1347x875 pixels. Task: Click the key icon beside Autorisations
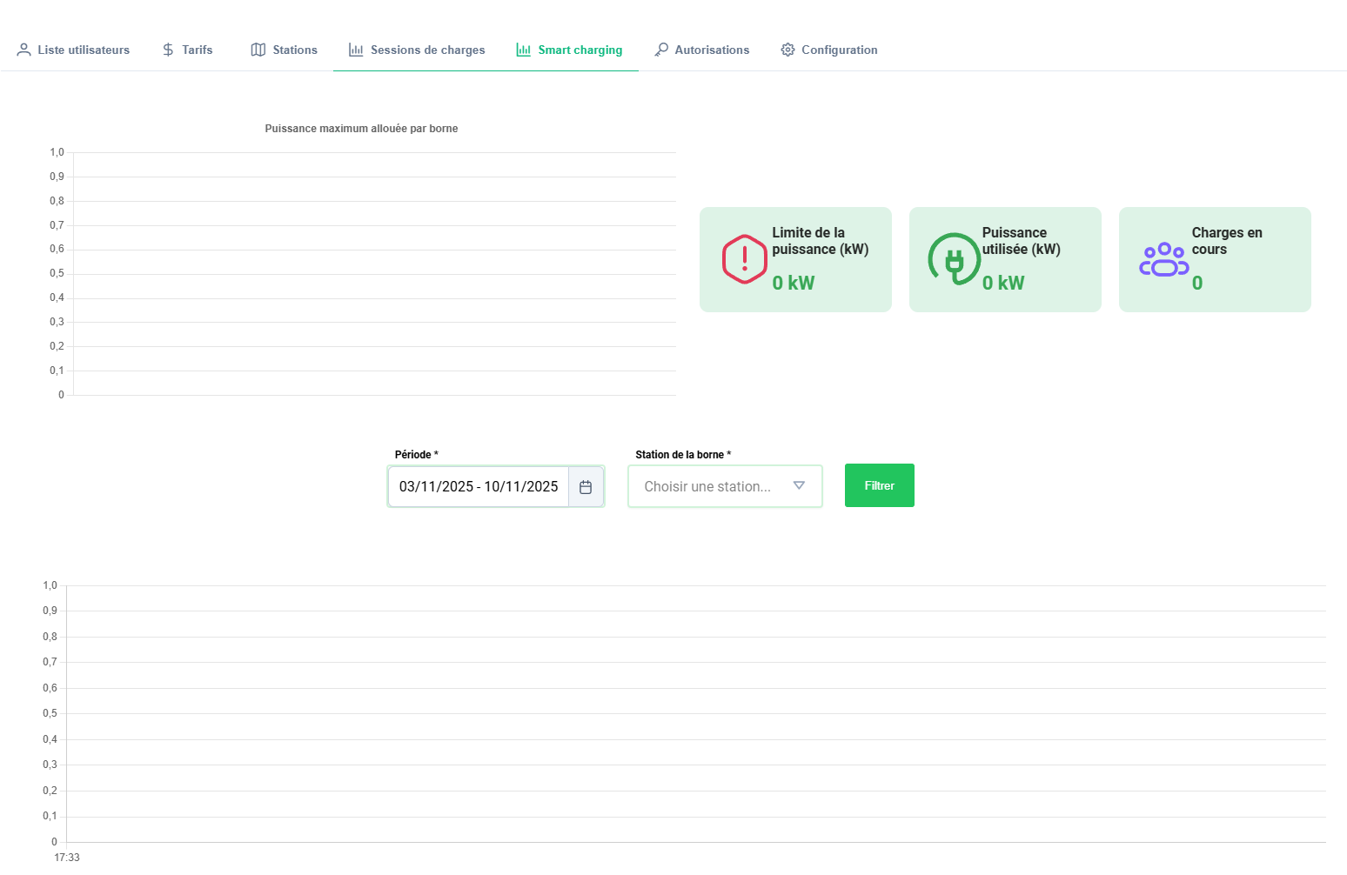click(x=661, y=50)
